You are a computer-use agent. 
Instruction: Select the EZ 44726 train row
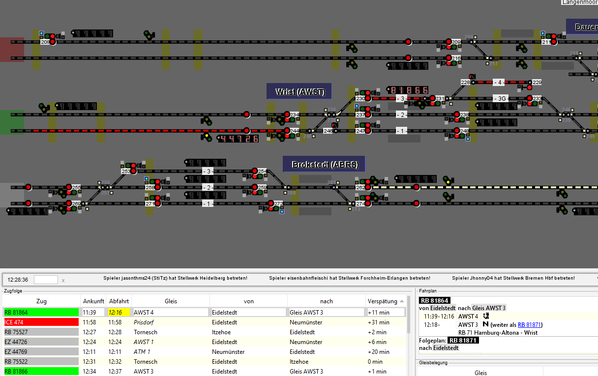coord(41,342)
